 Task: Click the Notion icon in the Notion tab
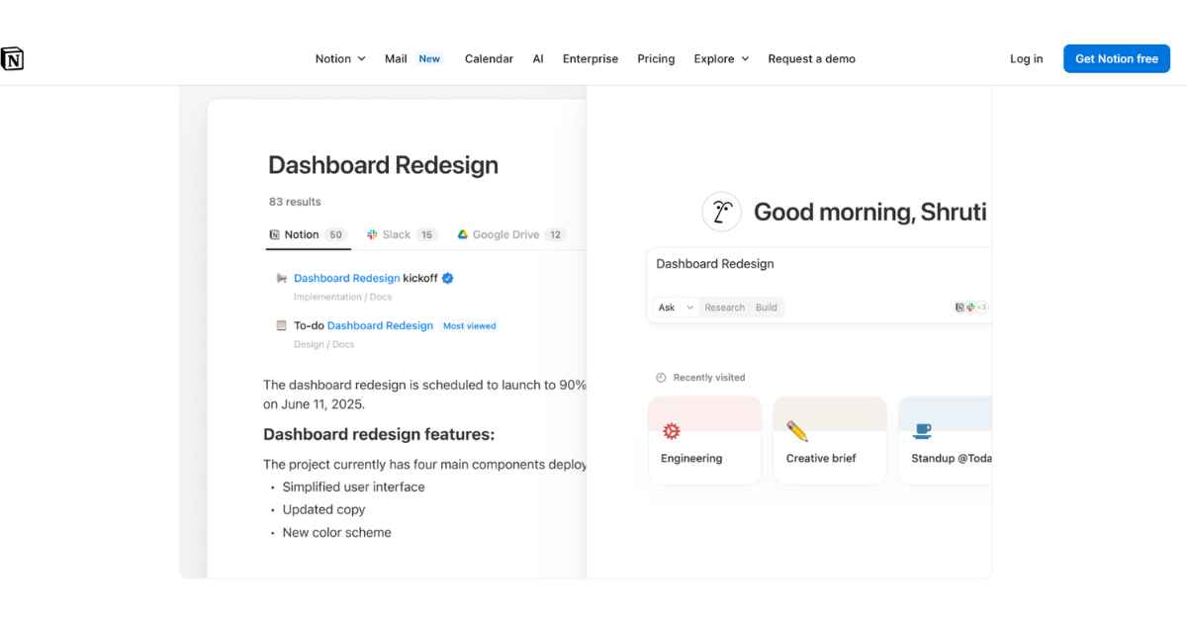coord(275,234)
